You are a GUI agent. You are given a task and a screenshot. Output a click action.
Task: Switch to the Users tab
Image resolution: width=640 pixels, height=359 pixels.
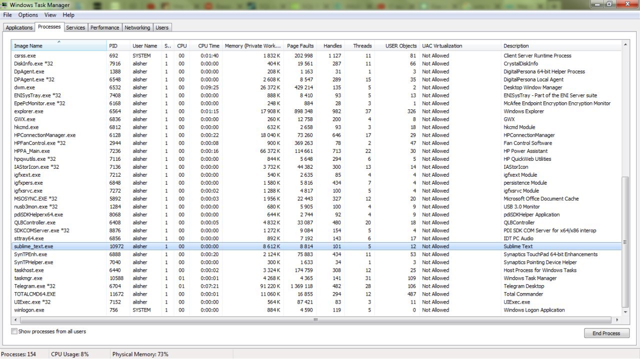tap(162, 27)
